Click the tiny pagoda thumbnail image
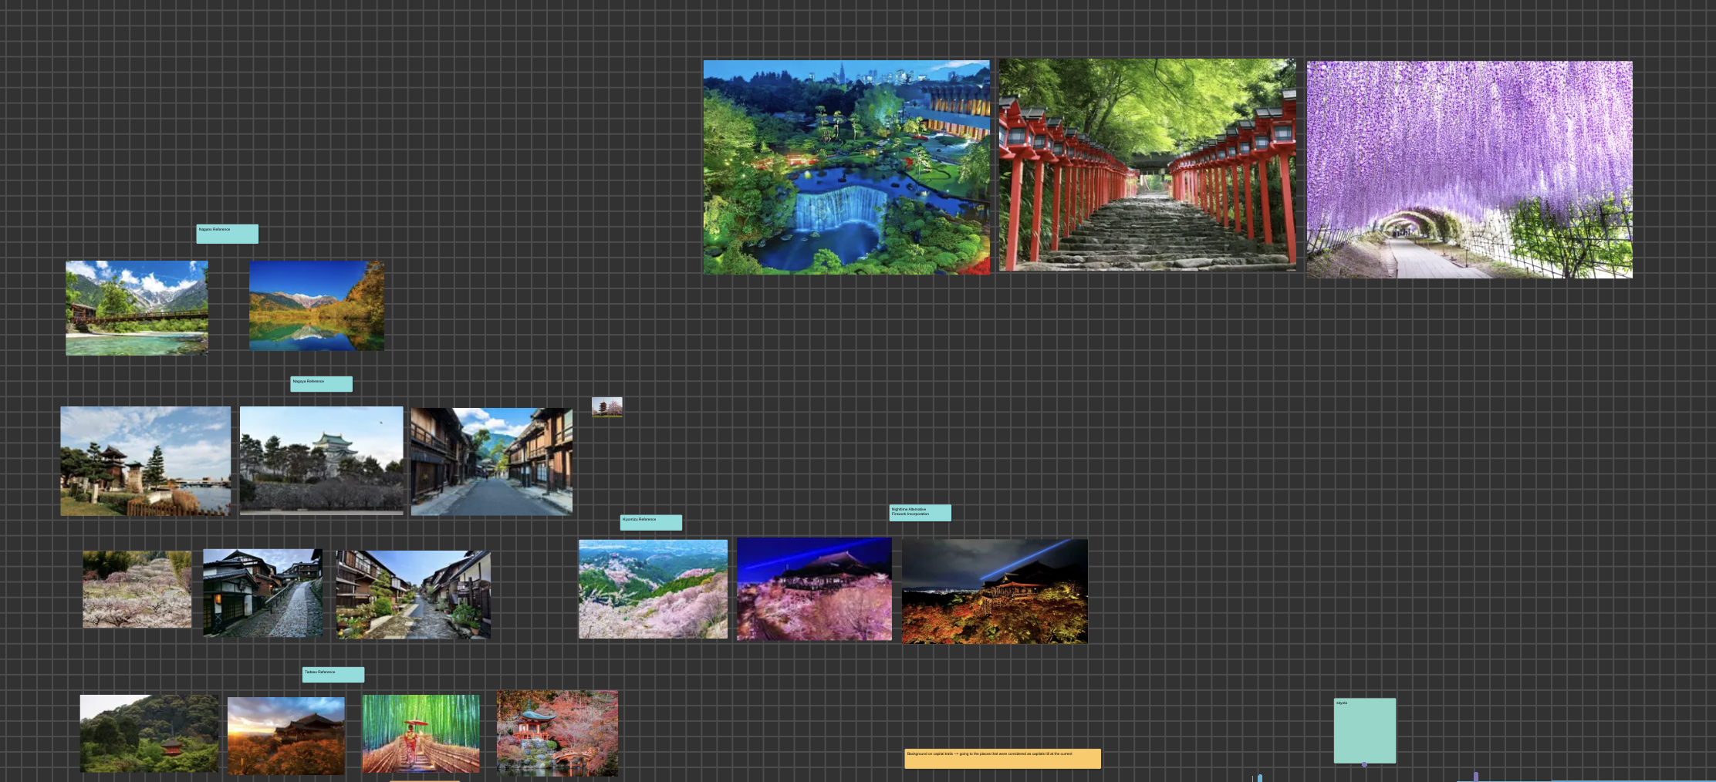 coord(606,407)
